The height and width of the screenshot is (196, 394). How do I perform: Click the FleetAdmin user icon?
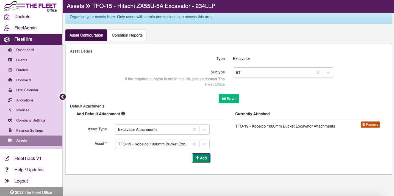pyautogui.click(x=7, y=28)
